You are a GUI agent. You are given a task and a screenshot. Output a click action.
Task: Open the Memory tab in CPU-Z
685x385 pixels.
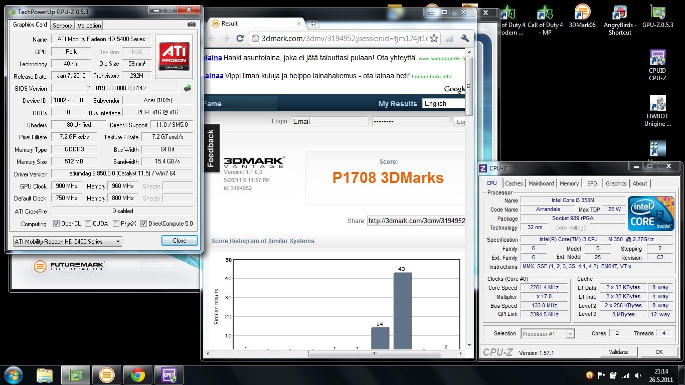[569, 183]
